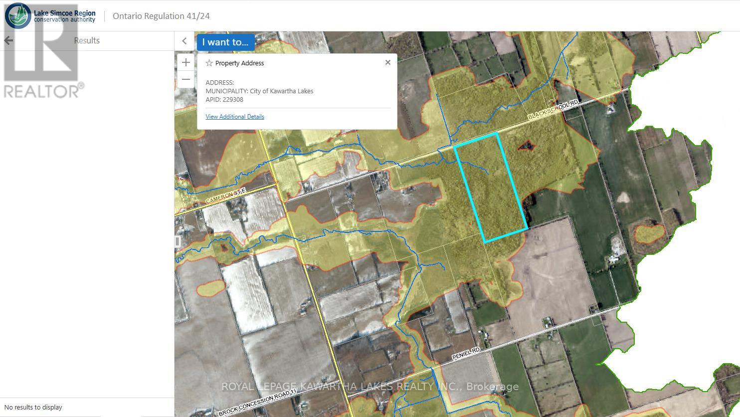Click the Lake Simcoe Region logo

50,15
